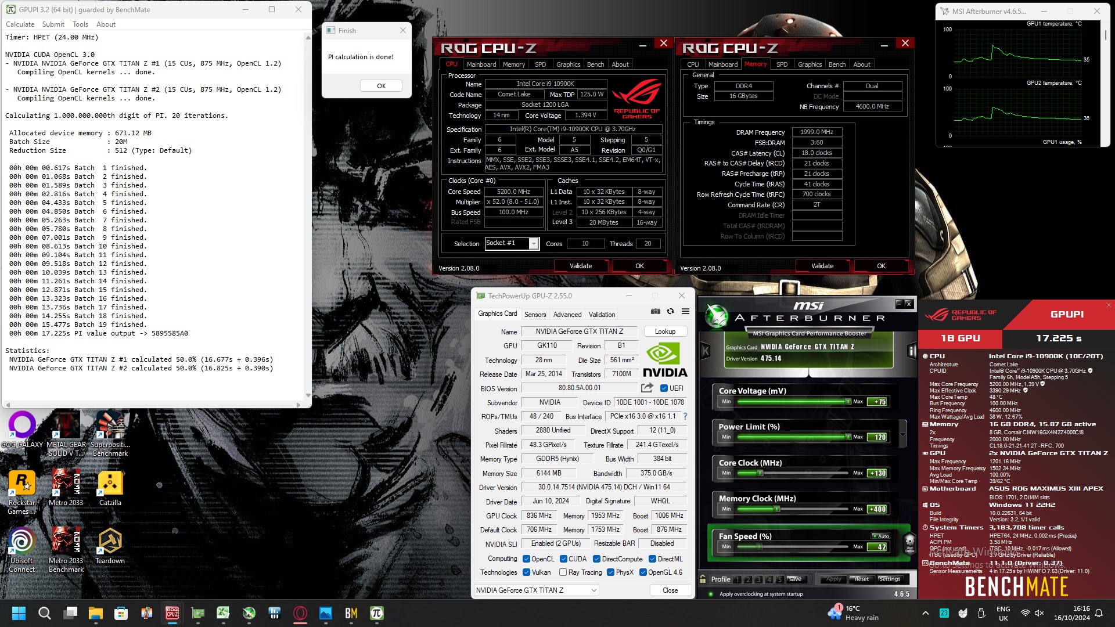Toggle the Fan Speed Auto button in Afterburner
The height and width of the screenshot is (627, 1115).
tap(881, 536)
